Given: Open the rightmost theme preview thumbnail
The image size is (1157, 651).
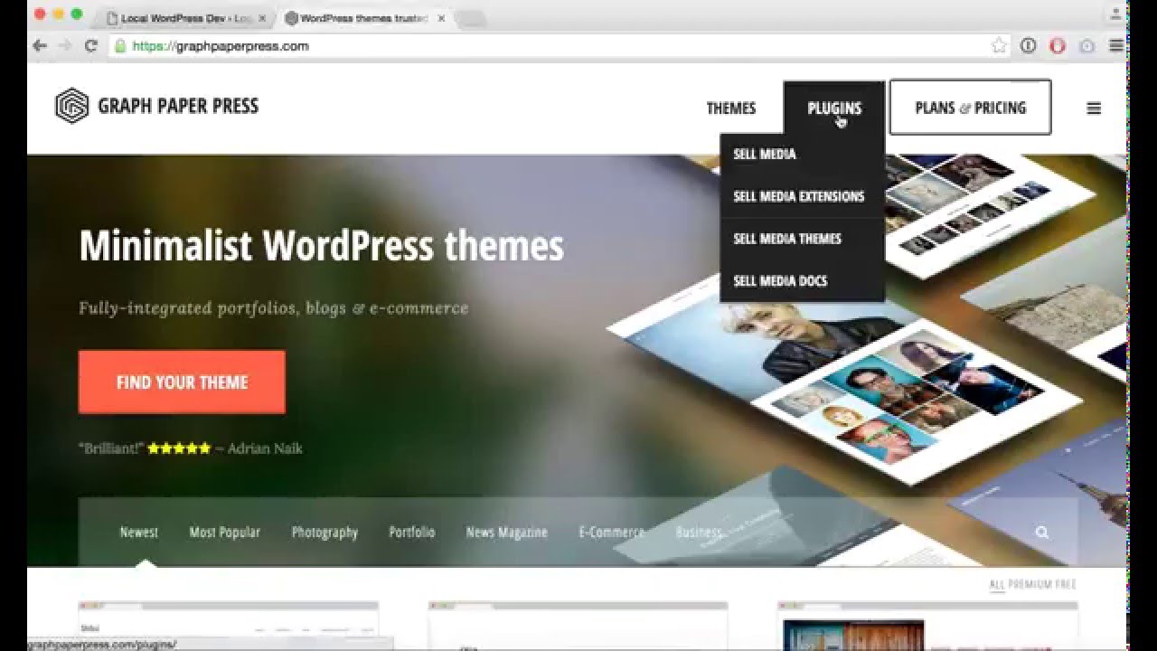Looking at the screenshot, I should pos(927,626).
